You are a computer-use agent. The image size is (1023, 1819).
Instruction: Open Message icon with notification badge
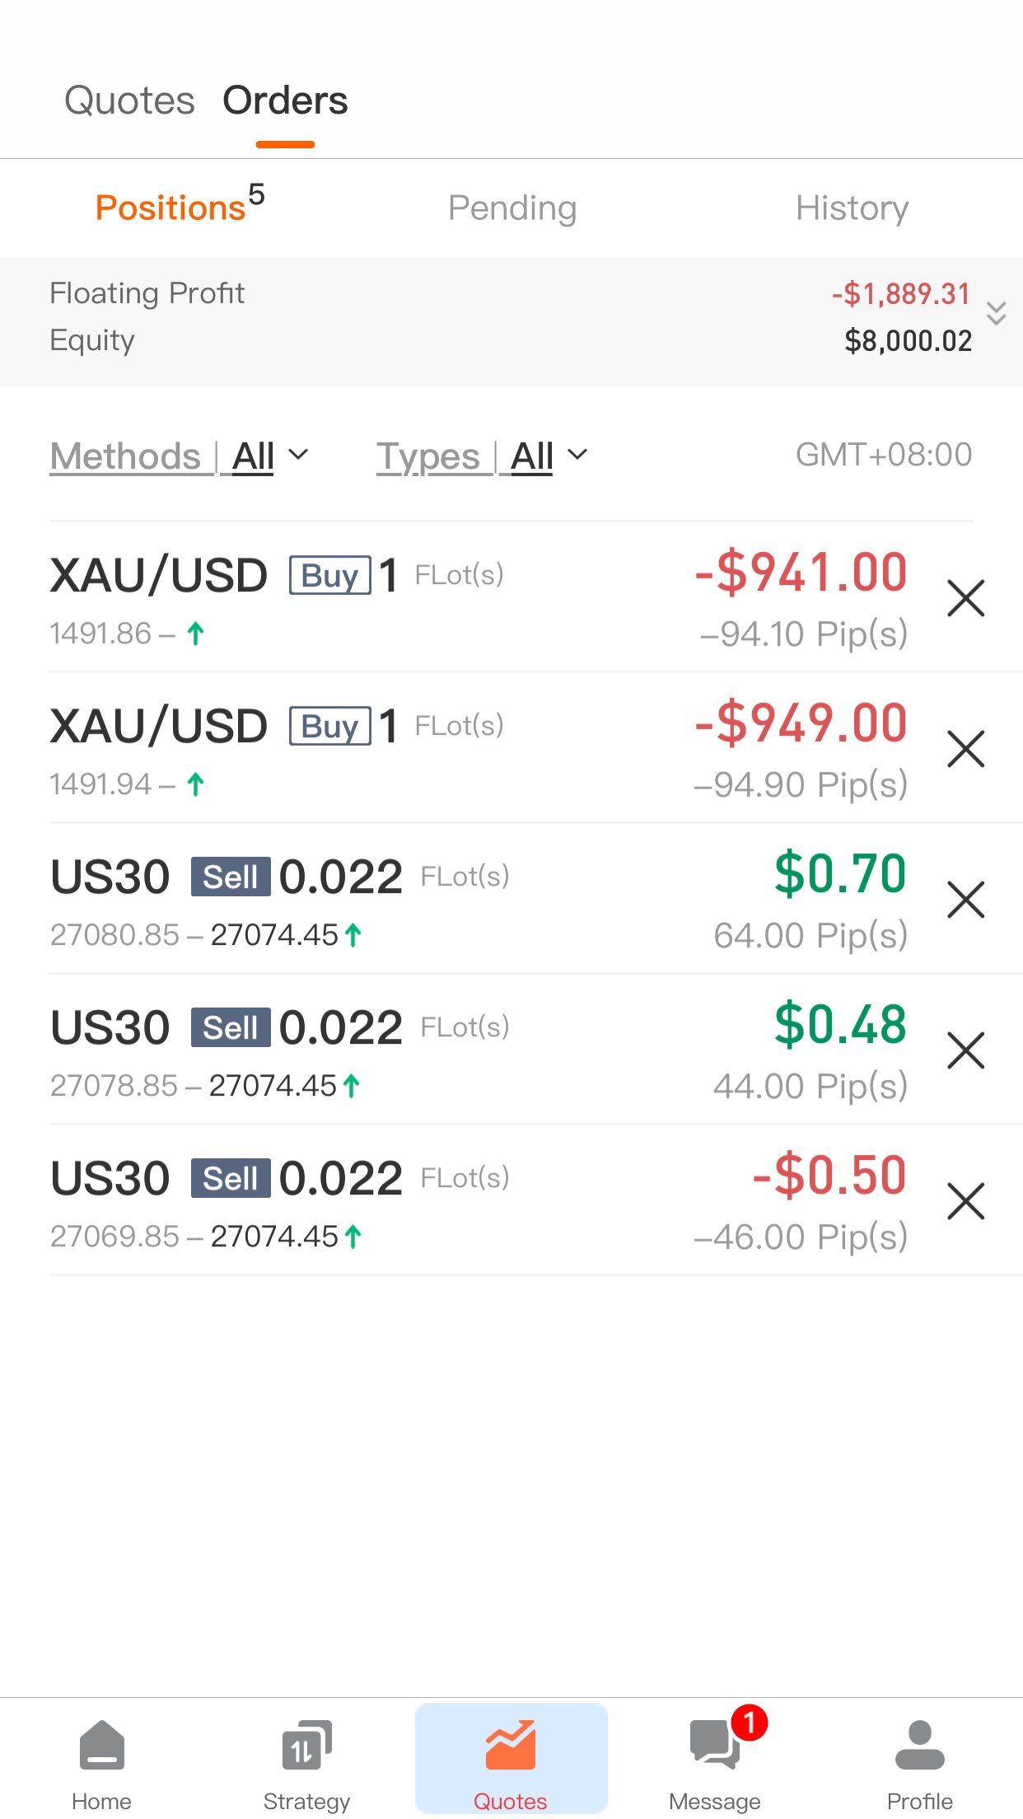click(715, 1744)
